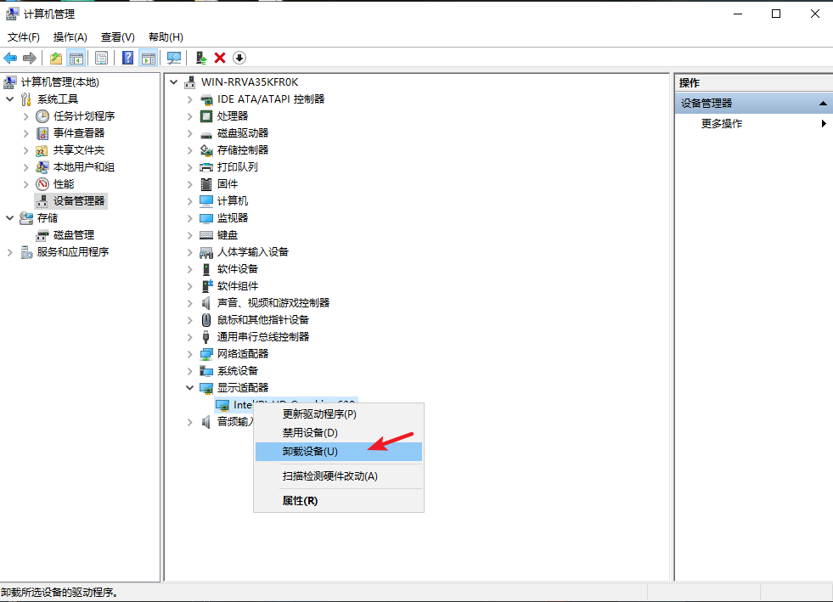Screen dimensions: 833x602
Task: Click 更多操作 in the actions pane
Action: coord(722,124)
